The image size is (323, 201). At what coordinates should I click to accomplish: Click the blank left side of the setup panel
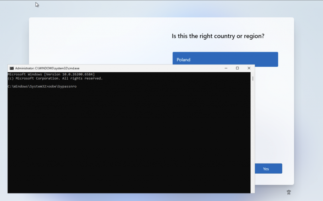95,41
